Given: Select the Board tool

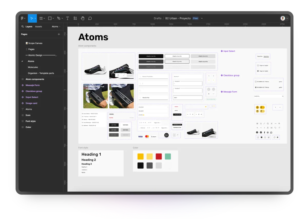Looking at the screenshot, I should (41, 18).
